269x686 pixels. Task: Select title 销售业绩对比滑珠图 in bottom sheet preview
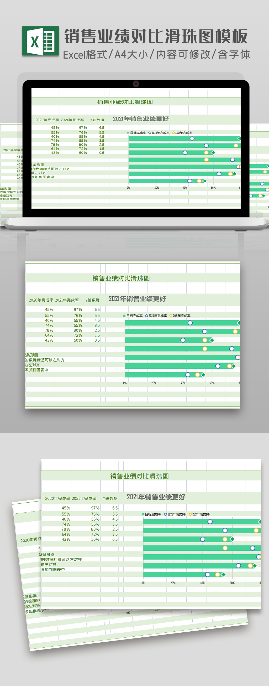pyautogui.click(x=140, y=476)
